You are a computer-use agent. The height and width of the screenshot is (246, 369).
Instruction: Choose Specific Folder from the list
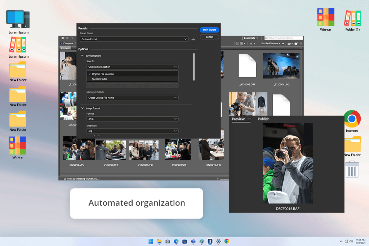(132, 79)
